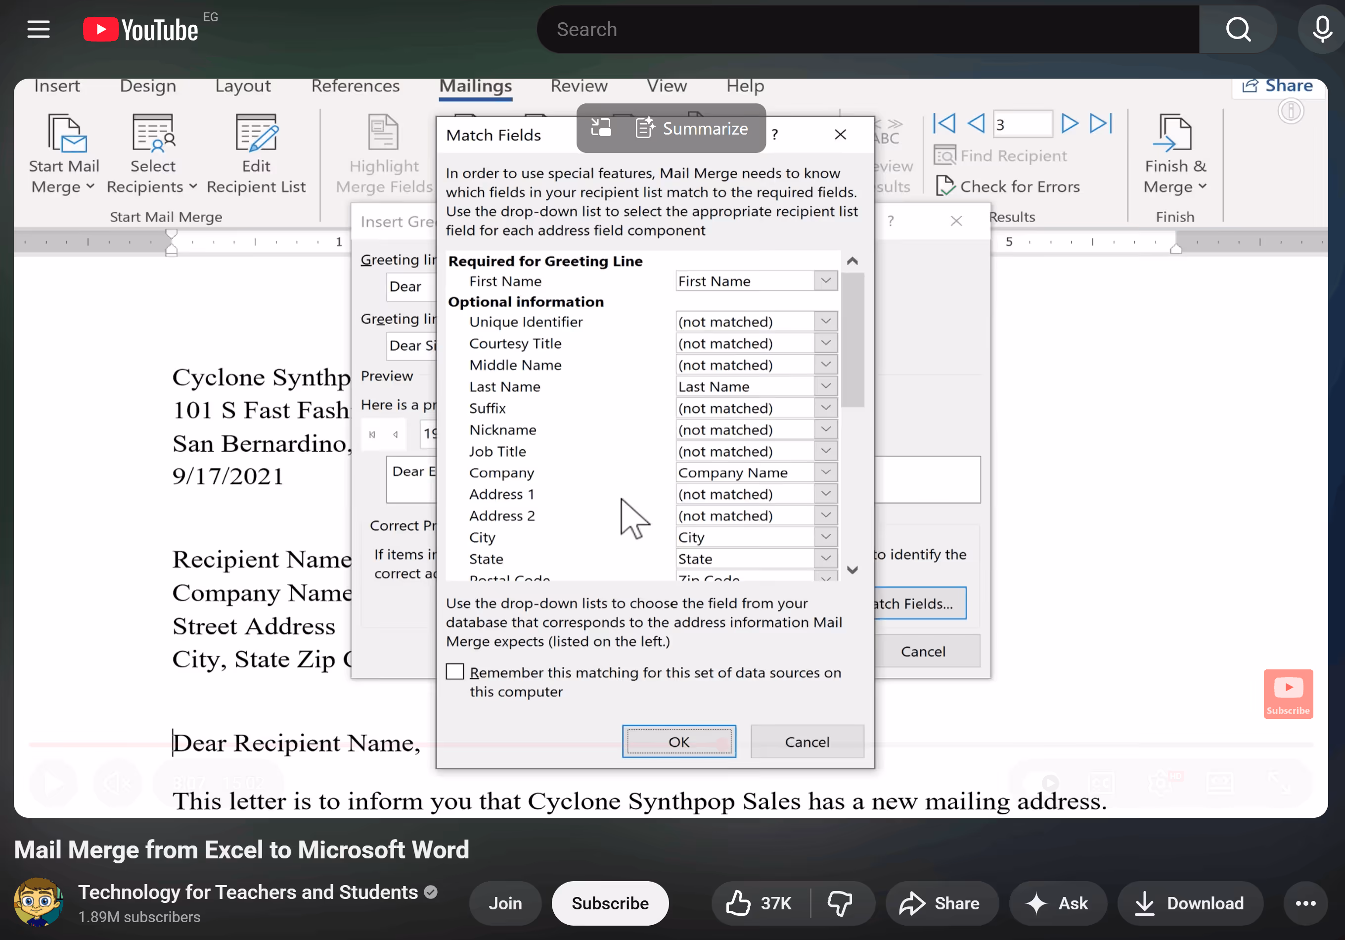
Task: Open the Nickname field dropdown
Action: click(826, 429)
